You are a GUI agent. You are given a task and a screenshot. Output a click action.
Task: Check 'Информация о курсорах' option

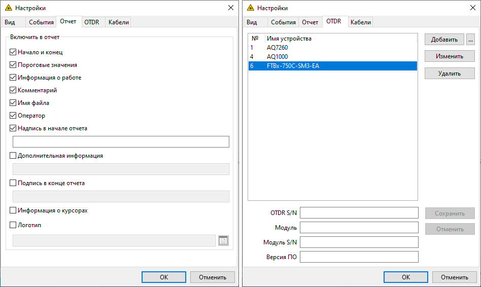(13, 210)
